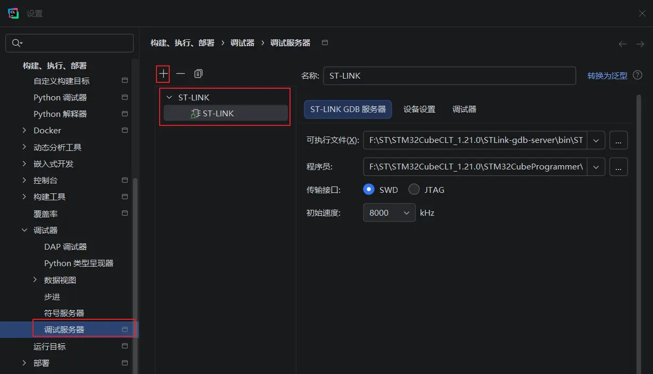Screen dimensions: 653x374
Task: Switch to 设备设置 tab
Action: tap(419, 109)
